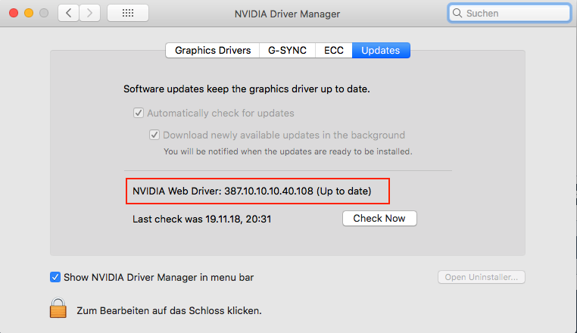577x333 pixels.
Task: Click the Open Uninstaller button
Action: (482, 277)
